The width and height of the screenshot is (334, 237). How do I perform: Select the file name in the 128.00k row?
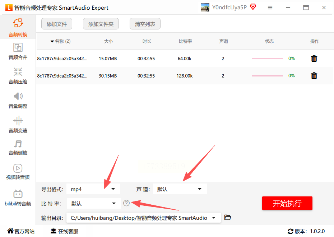[62, 76]
